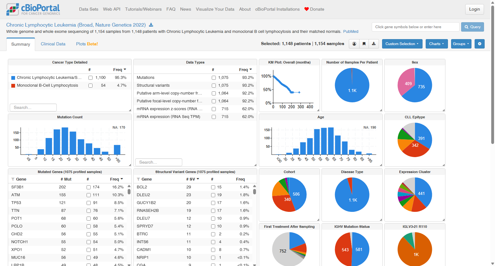
Task: Click the gene symbols query input field
Action: point(416,27)
